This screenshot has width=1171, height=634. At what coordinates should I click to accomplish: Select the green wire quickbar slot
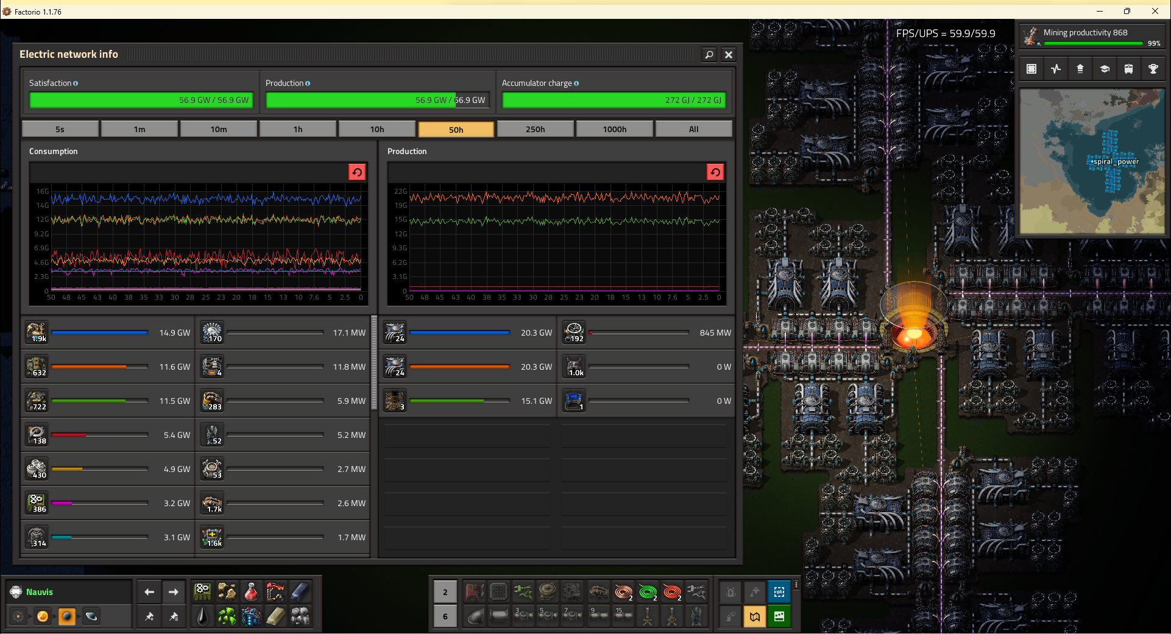(648, 592)
